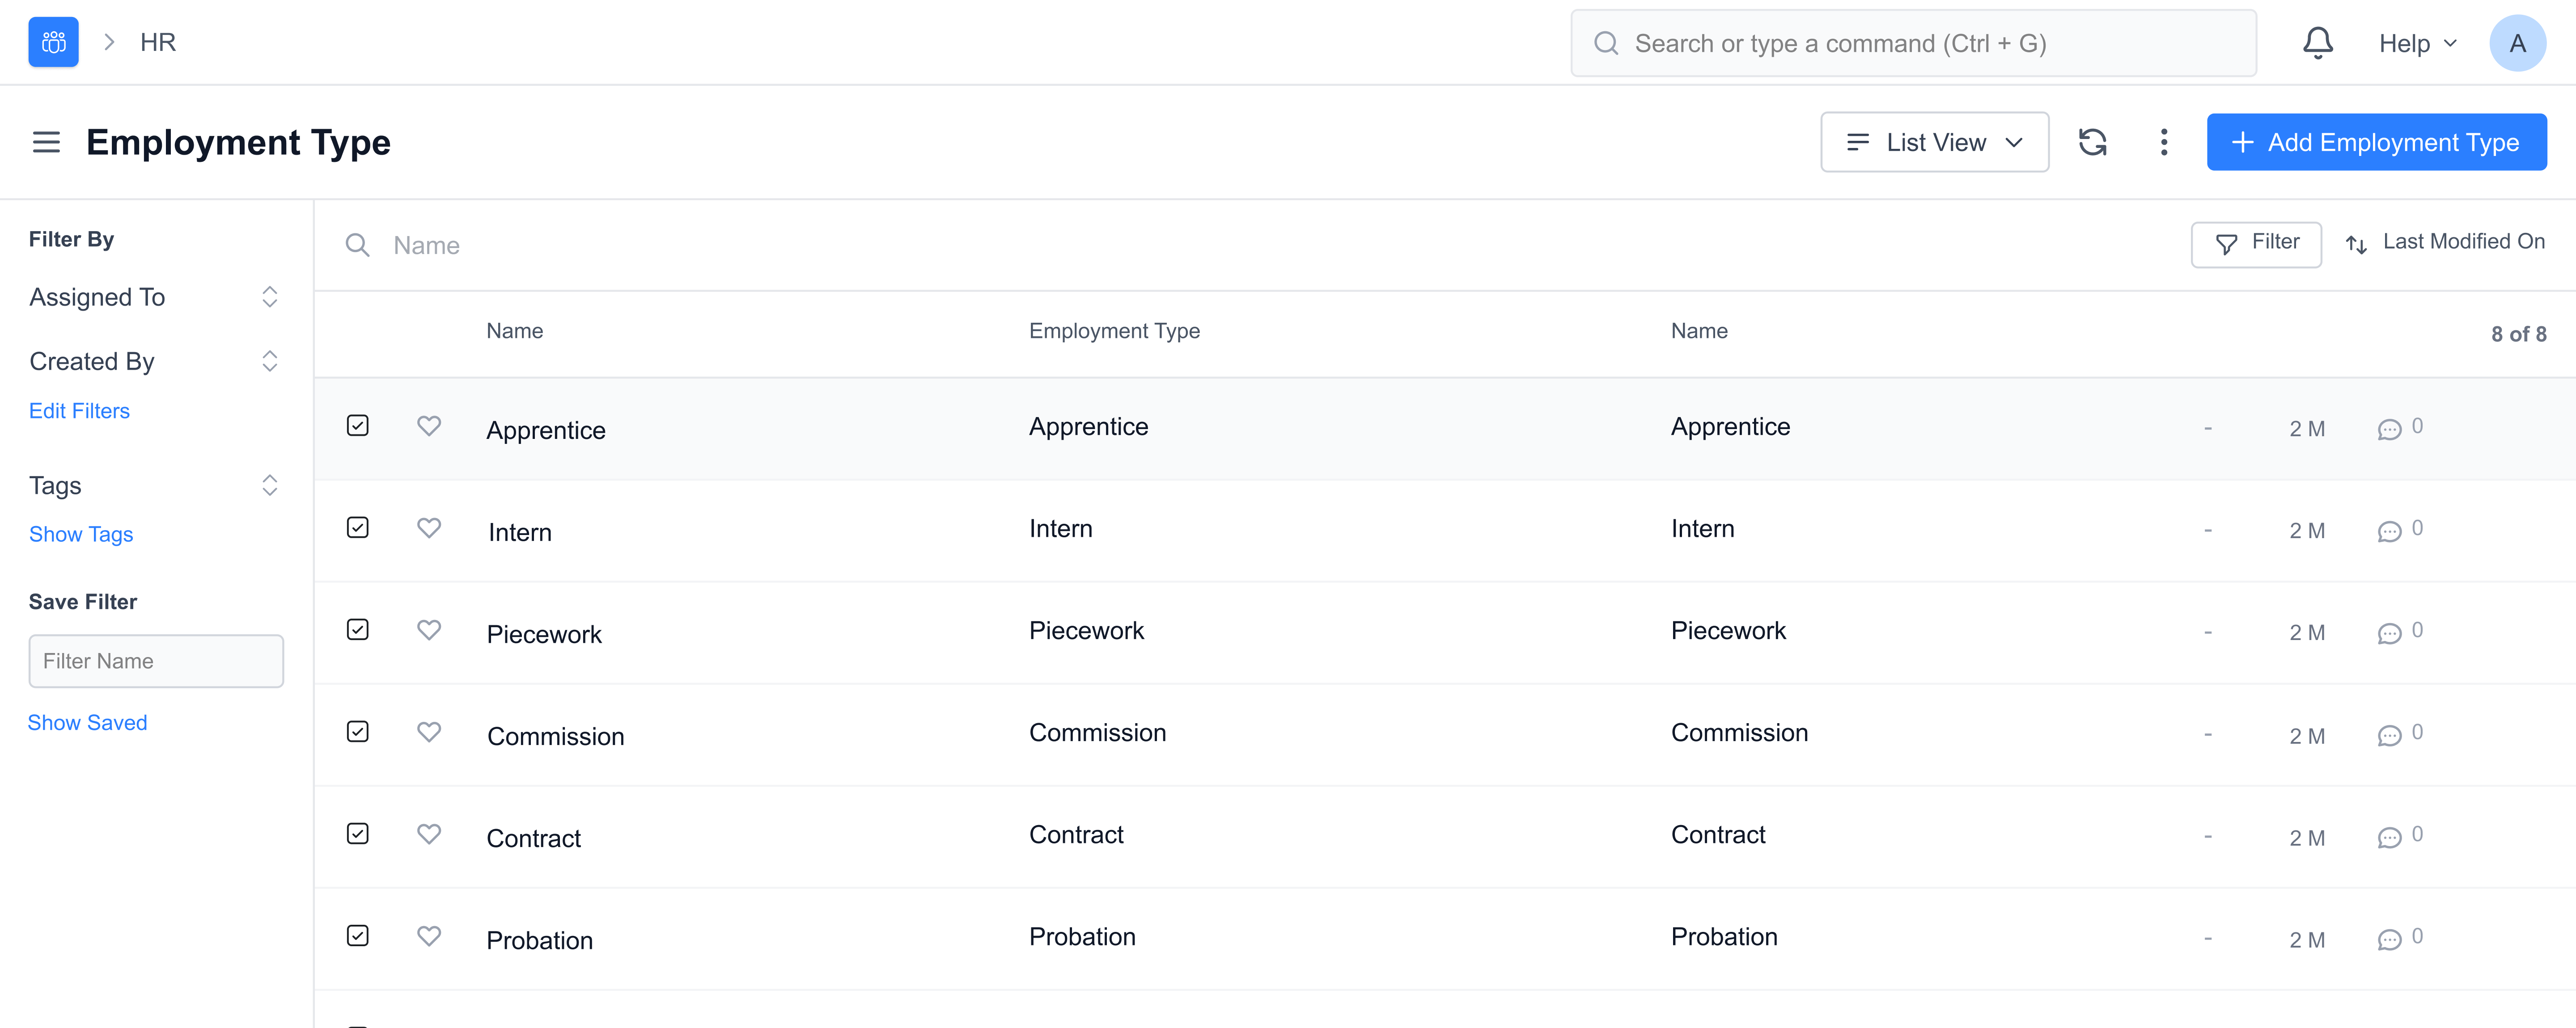Click the Edit Filters link

[79, 412]
